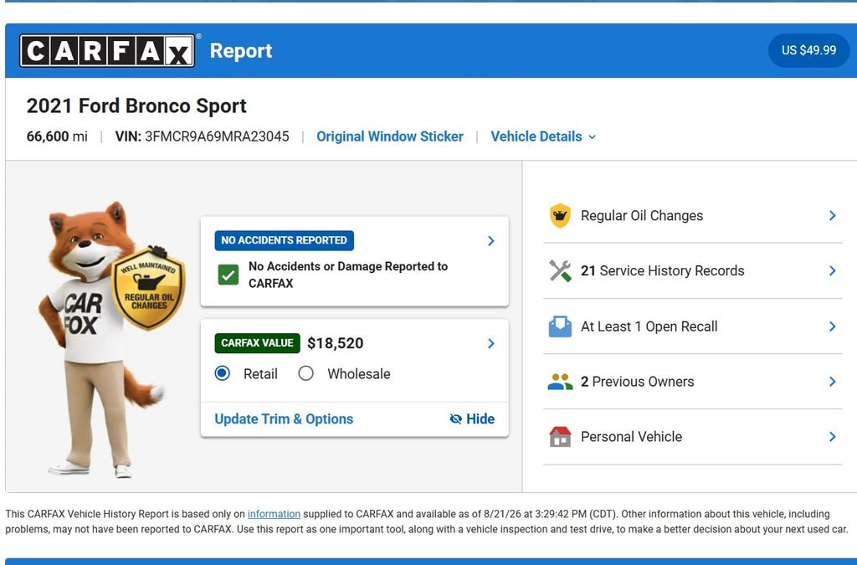857x565 pixels.
Task: Click the 66,600 mi mileage text
Action: point(57,136)
